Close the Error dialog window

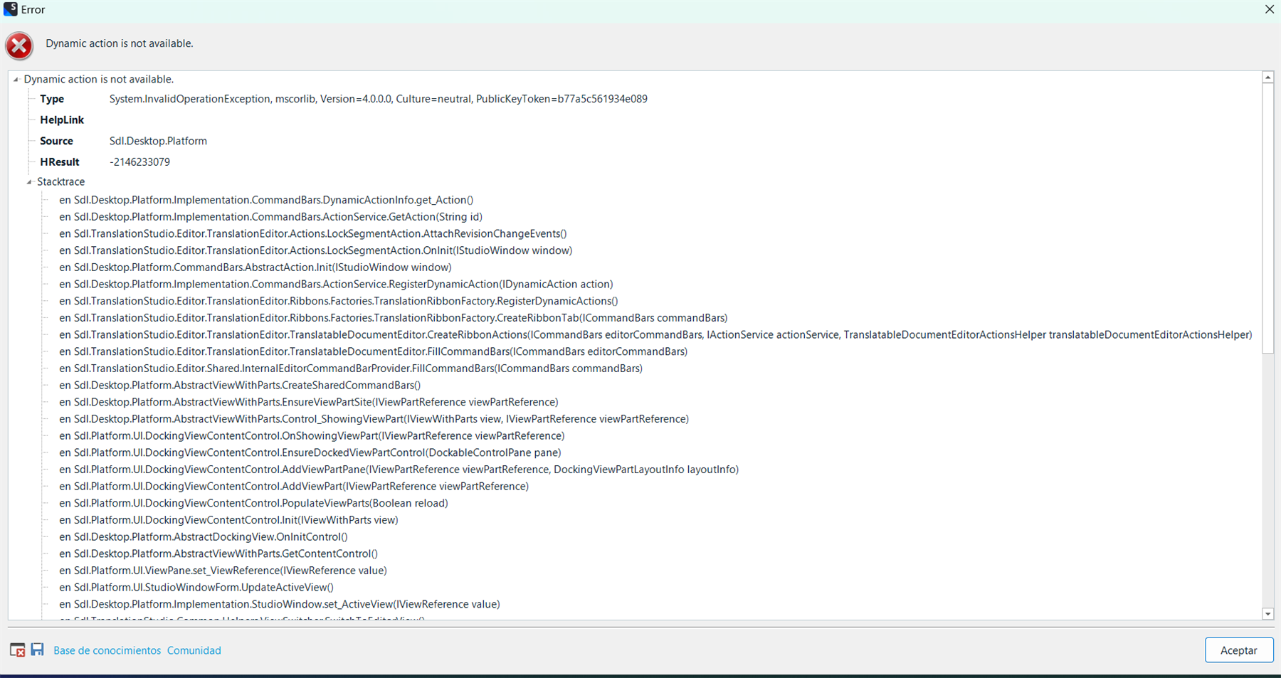click(1269, 9)
